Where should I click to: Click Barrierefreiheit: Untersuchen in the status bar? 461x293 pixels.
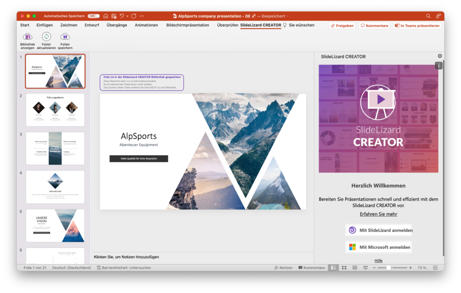point(124,268)
